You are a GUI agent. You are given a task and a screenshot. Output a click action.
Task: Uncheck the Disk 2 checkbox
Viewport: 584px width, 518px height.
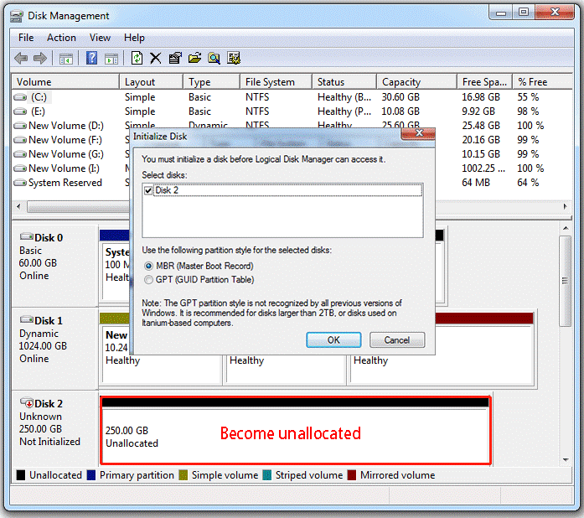pos(148,191)
